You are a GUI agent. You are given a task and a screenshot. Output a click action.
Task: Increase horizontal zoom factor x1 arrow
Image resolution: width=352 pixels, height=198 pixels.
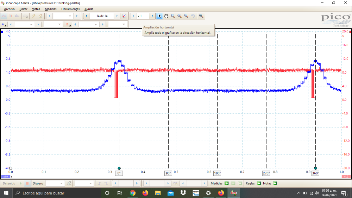tap(152, 16)
